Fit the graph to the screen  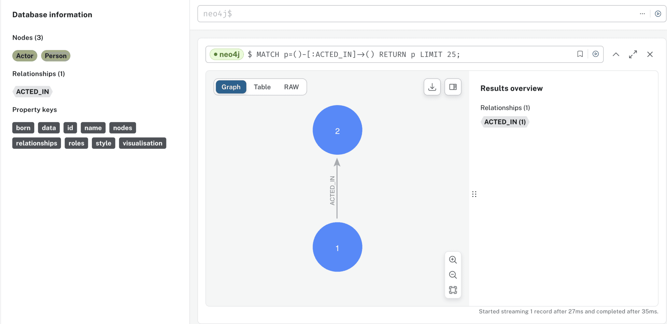[x=453, y=290]
